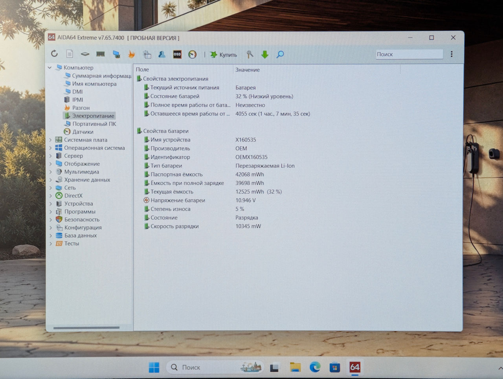503x379 pixels.
Task: Launch the CPU chip toolbar icon
Action: 85,54
